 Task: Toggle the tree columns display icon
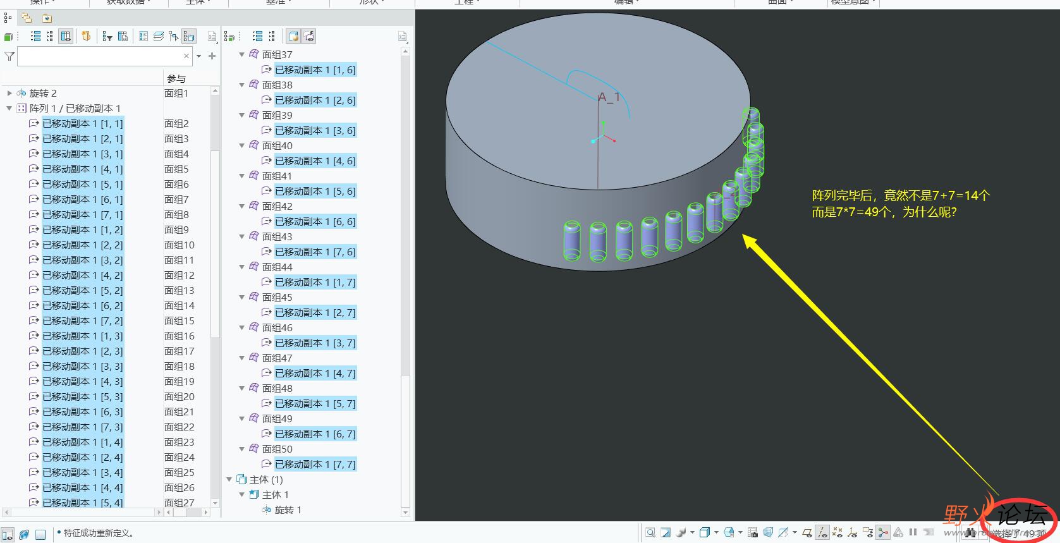66,36
